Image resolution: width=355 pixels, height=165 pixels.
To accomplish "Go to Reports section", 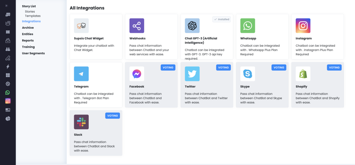I will (28, 40).
